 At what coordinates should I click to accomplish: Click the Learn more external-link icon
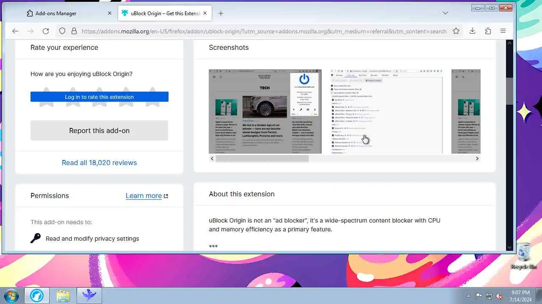coord(166,196)
